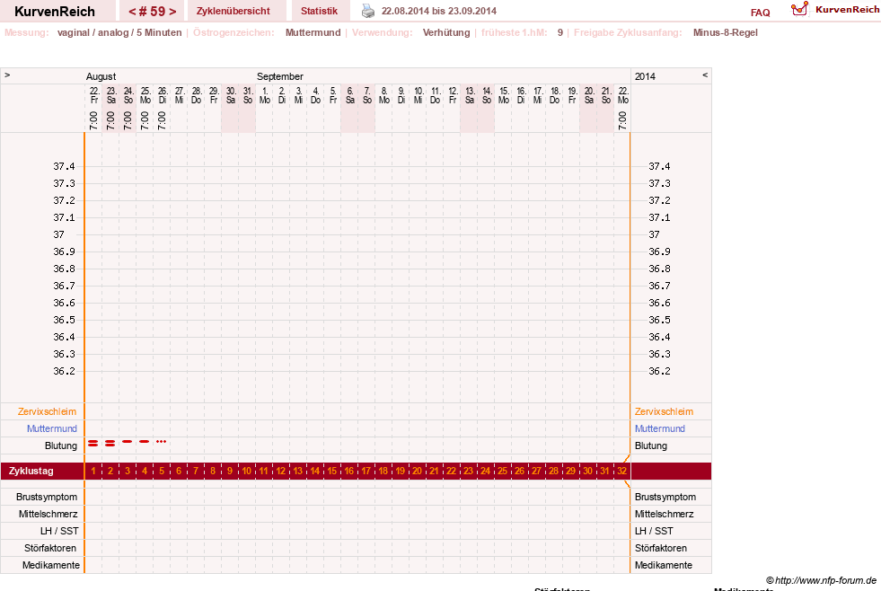881x591 pixels.
Task: Open the Zyklenübersicht tab
Action: 233,11
